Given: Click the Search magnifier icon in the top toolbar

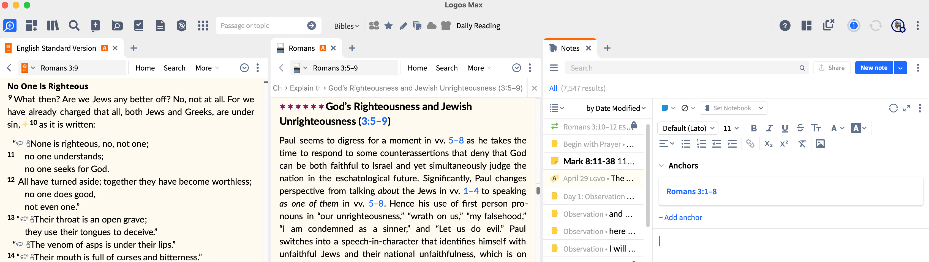Looking at the screenshot, I should (x=74, y=26).
